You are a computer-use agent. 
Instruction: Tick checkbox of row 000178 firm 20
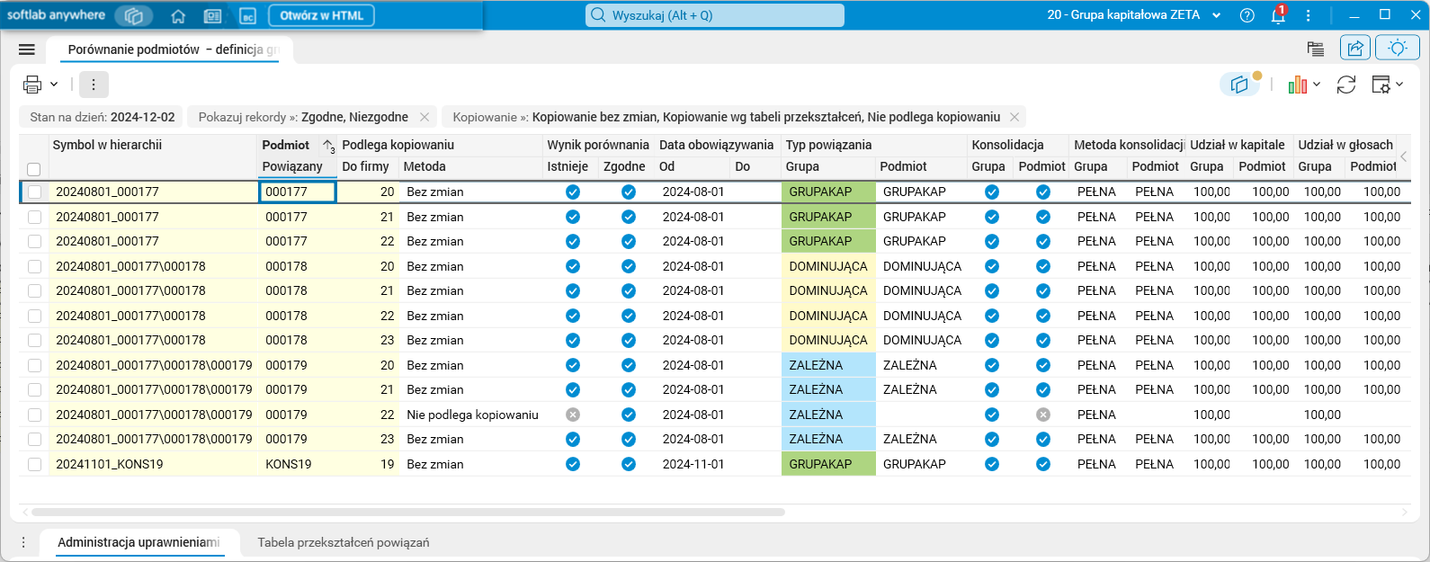[x=34, y=266]
